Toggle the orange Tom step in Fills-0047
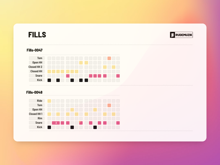Screen dimensions: 220x165 point(109,58)
